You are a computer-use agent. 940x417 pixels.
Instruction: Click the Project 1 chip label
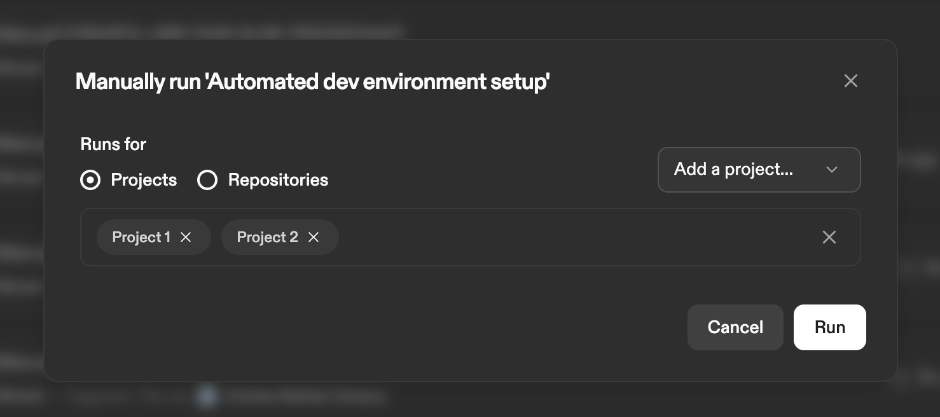[141, 237]
